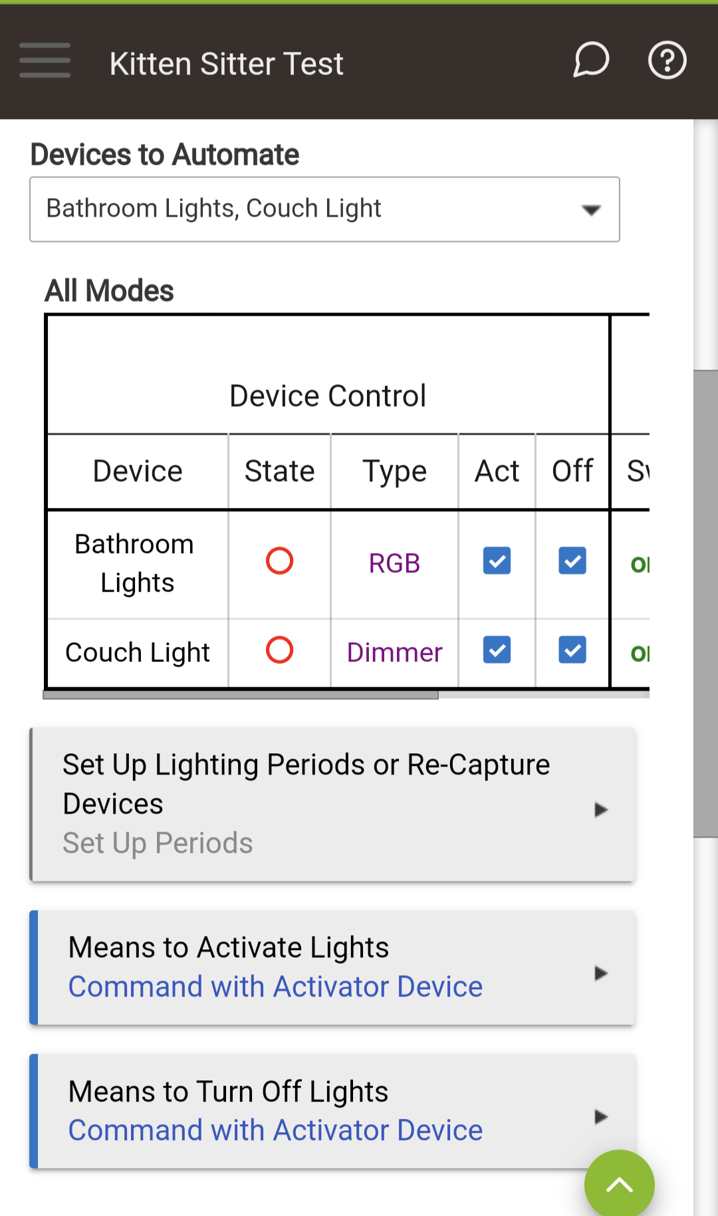Toggle Off checkbox for Couch Light

coord(572,650)
